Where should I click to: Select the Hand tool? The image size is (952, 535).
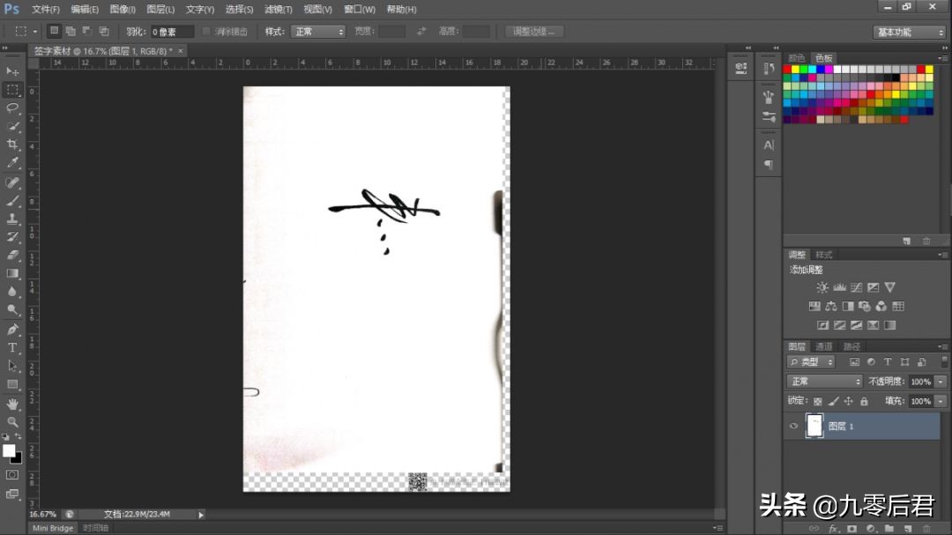12,404
